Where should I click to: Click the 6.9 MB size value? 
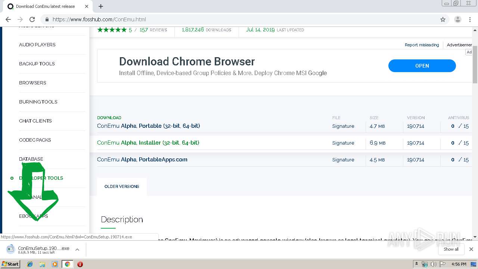[x=377, y=143]
